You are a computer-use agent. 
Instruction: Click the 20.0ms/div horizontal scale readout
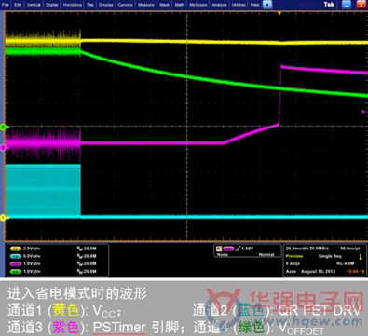(296, 249)
